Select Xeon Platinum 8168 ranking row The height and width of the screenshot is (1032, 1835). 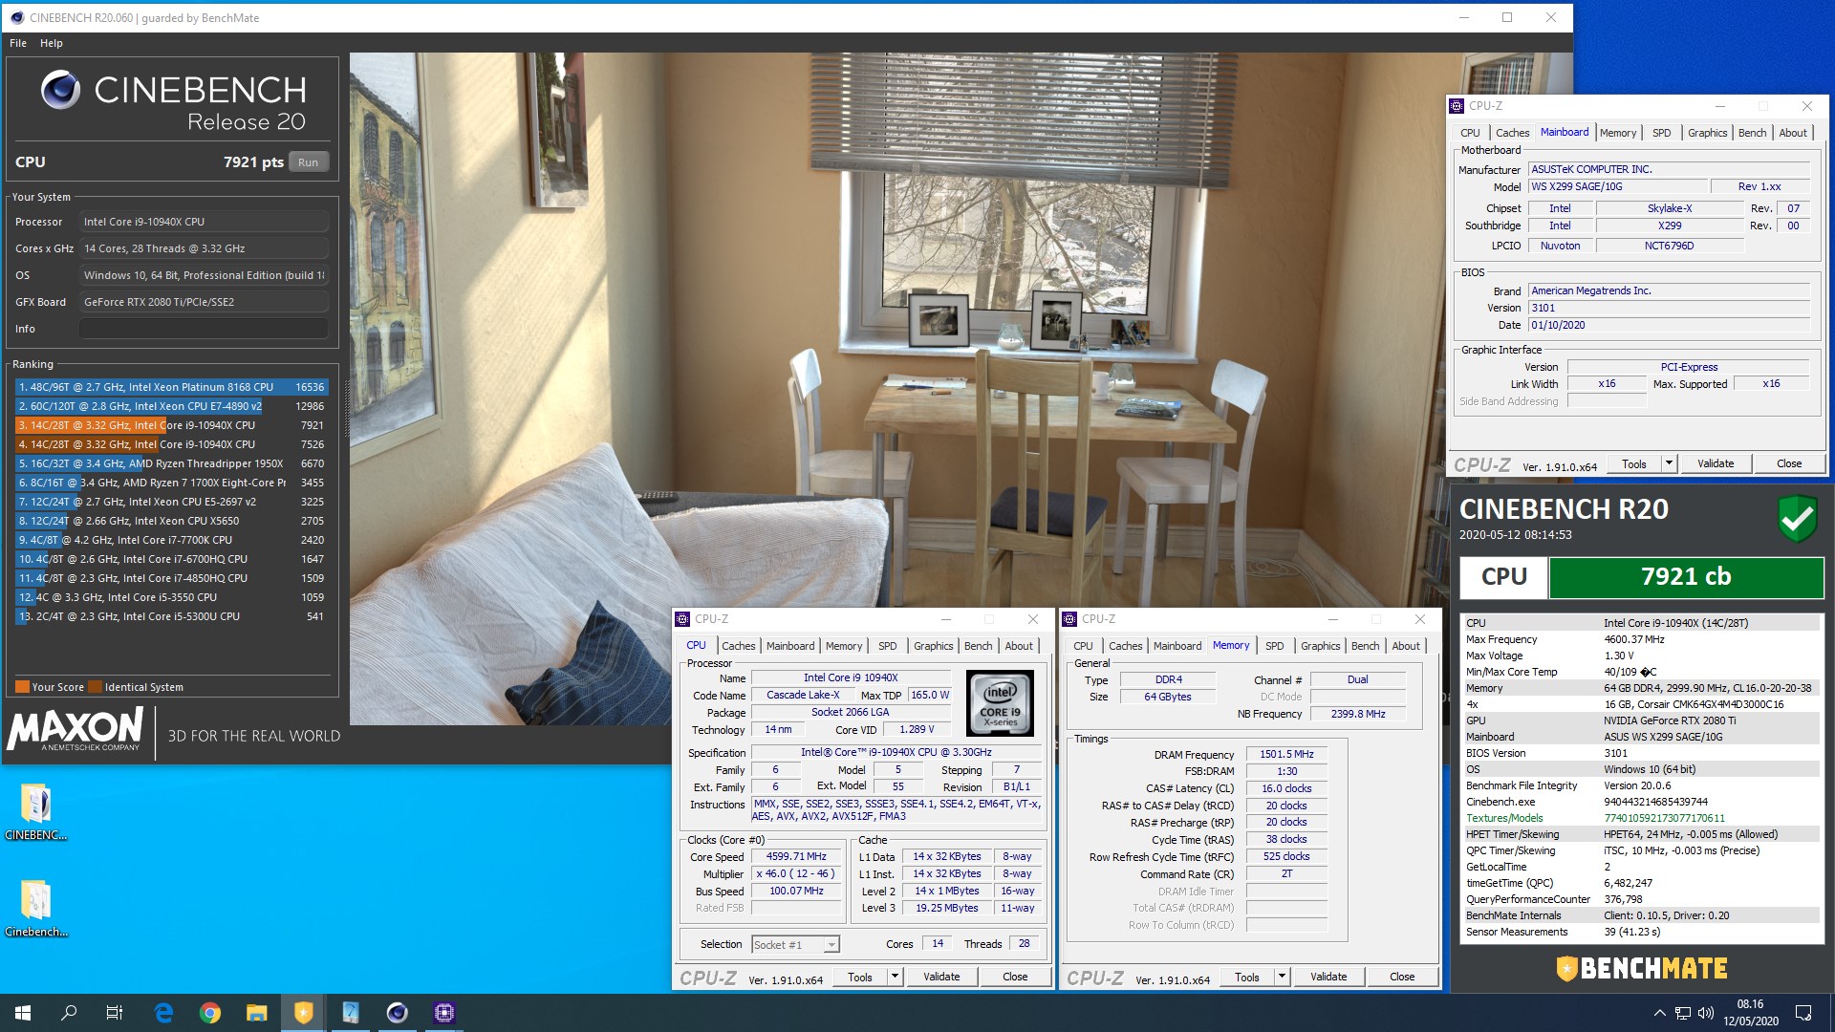coord(172,387)
